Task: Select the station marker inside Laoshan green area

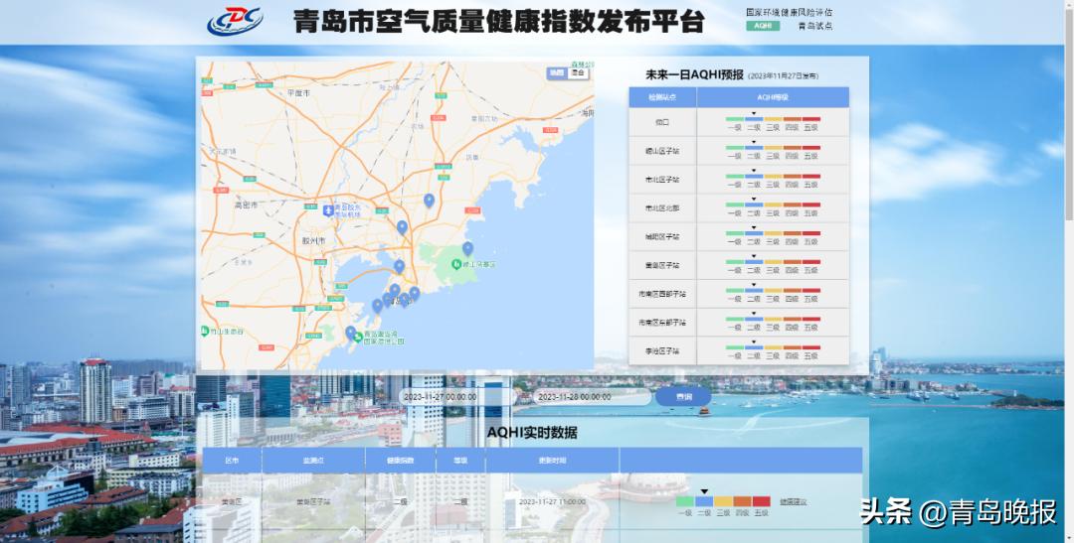Action: pyautogui.click(x=467, y=249)
